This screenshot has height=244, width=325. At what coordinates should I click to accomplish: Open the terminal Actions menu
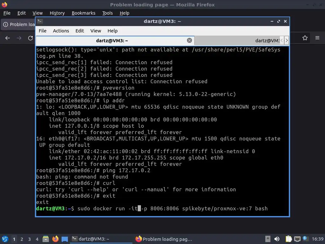pos(61,31)
